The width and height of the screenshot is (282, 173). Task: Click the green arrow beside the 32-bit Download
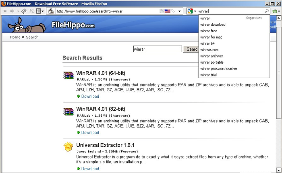[x=79, y=132]
